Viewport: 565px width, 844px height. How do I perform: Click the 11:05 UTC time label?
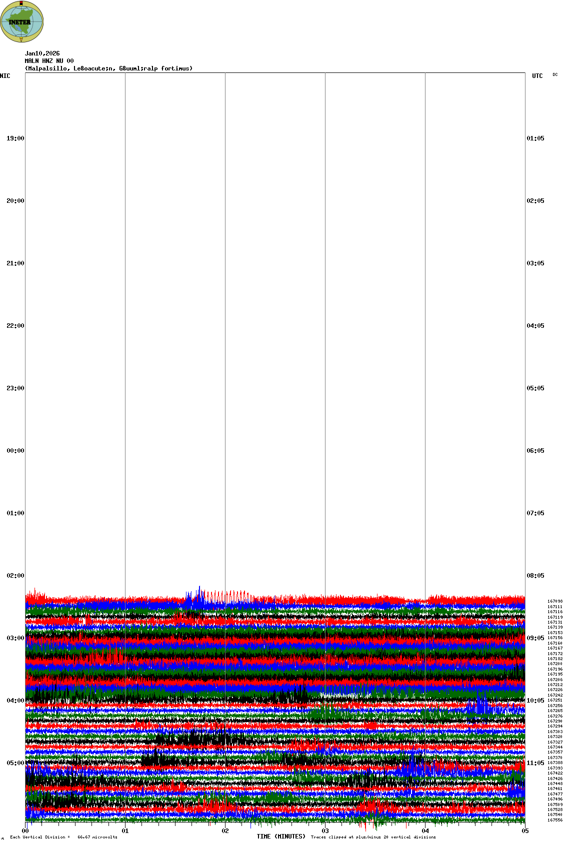tap(535, 763)
